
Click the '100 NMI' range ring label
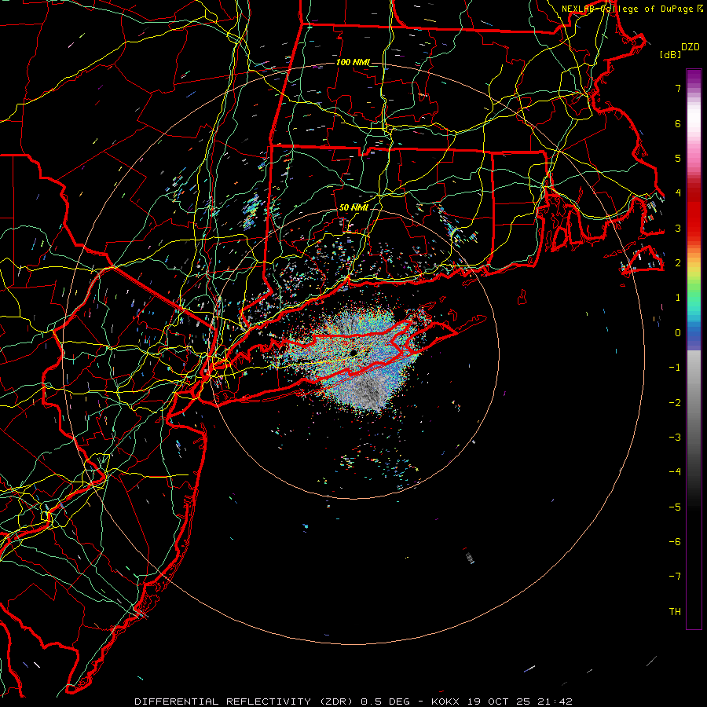pyautogui.click(x=353, y=62)
